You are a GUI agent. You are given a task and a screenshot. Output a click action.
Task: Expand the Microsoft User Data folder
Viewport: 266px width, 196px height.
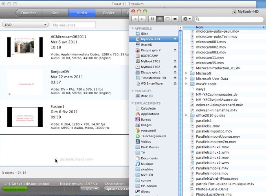[x=186, y=79]
